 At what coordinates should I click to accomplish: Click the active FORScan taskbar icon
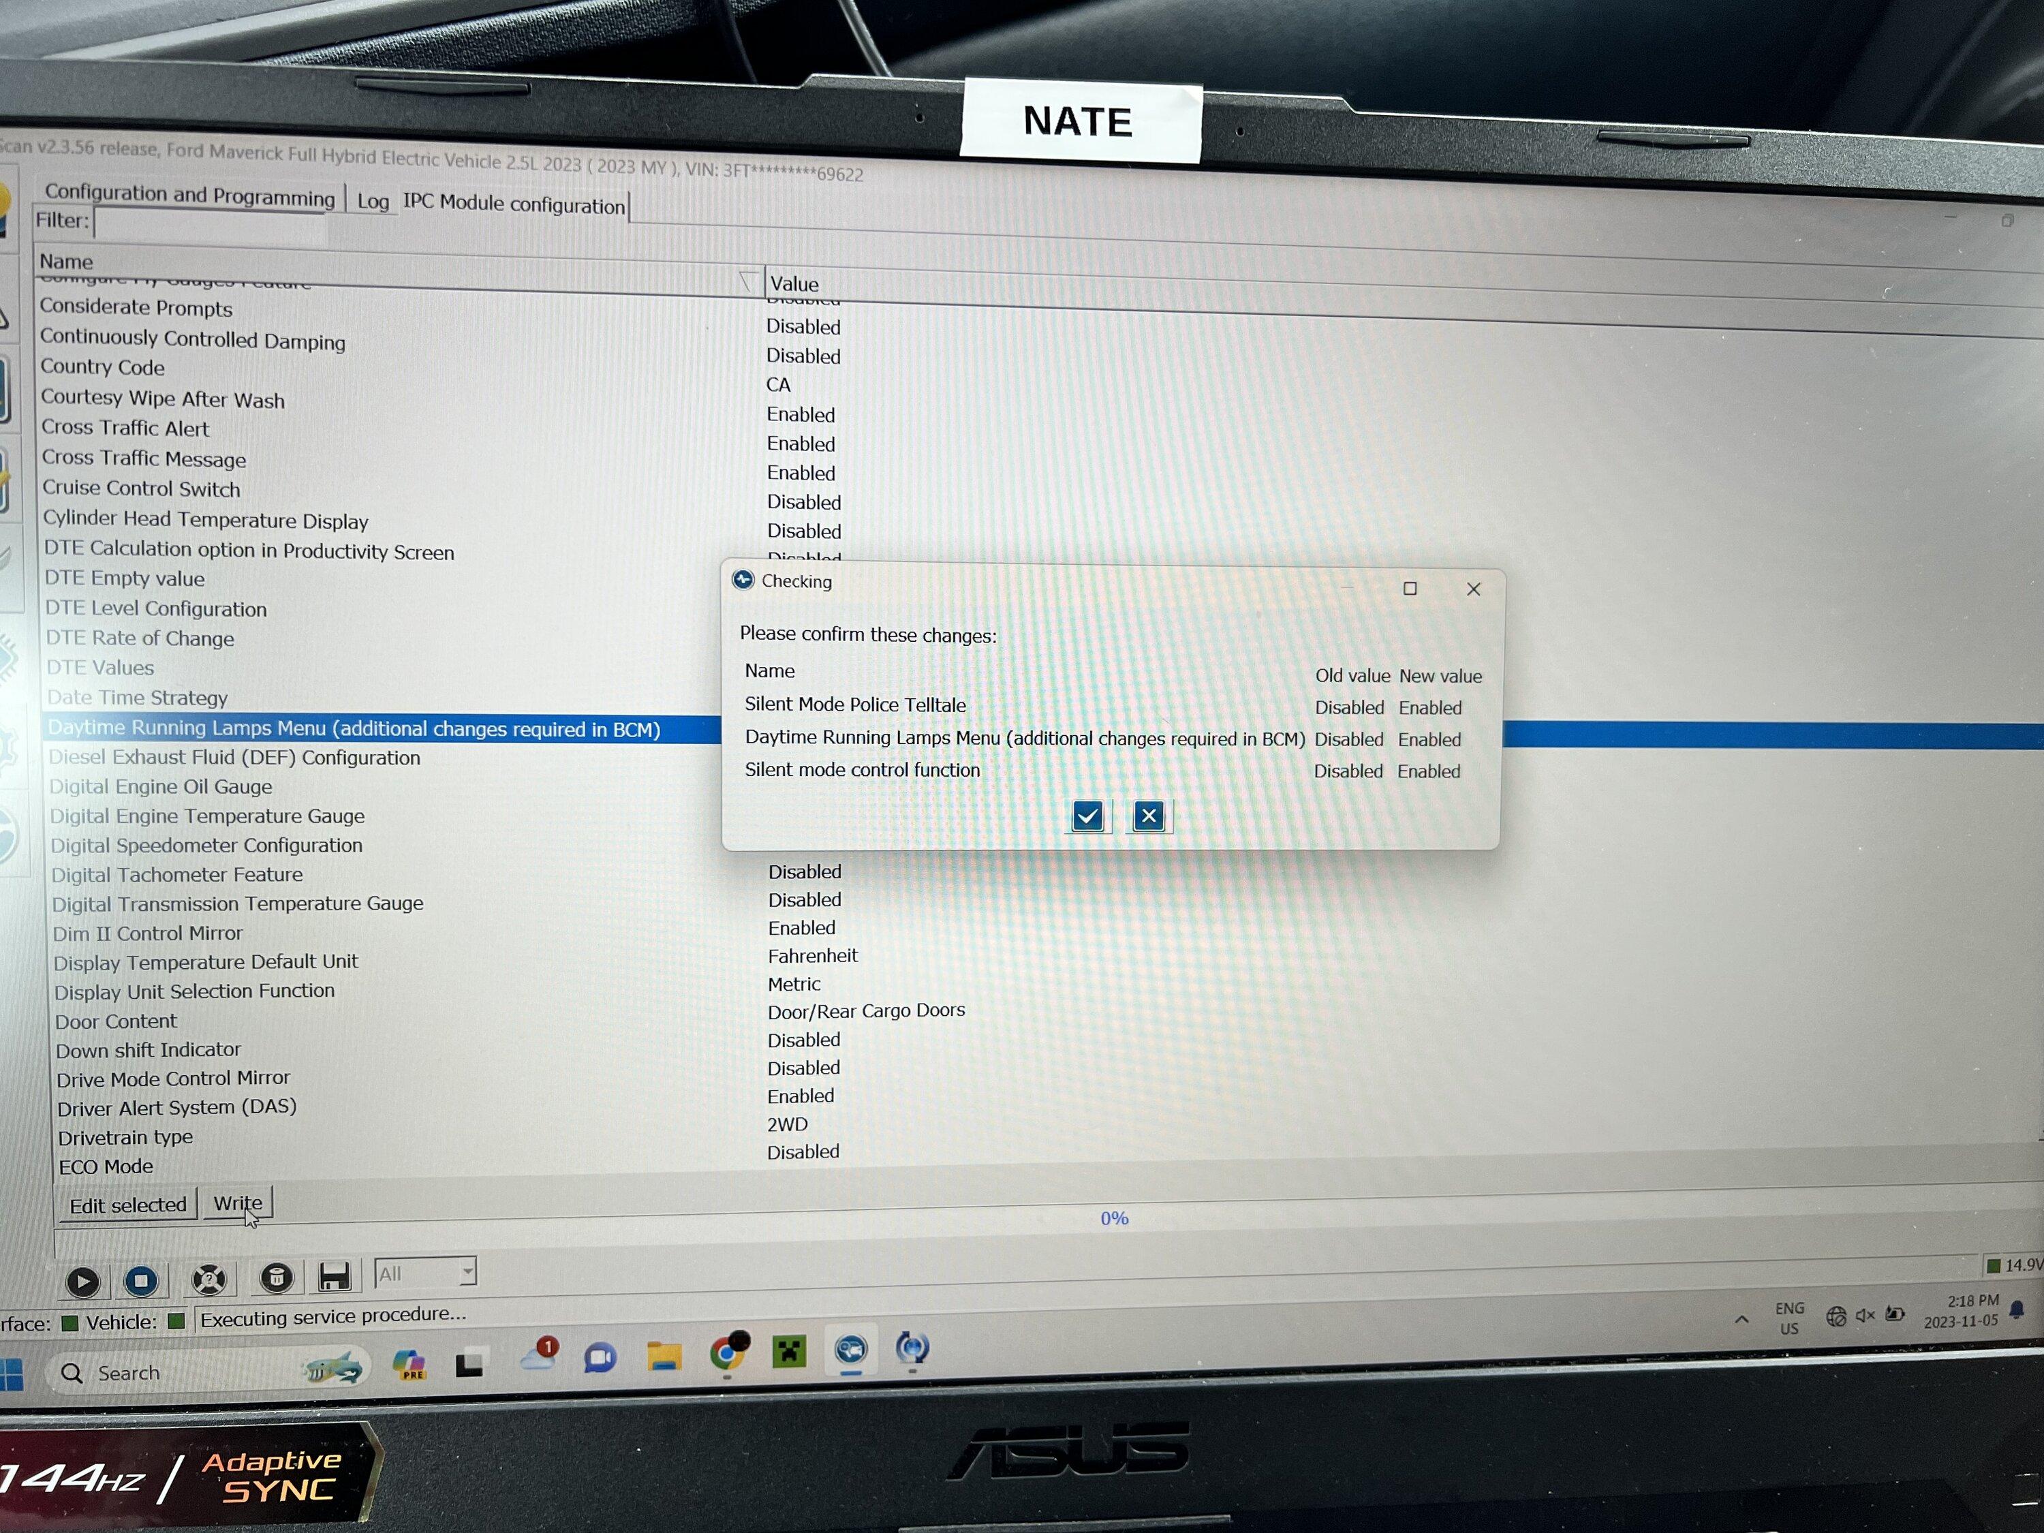click(850, 1350)
